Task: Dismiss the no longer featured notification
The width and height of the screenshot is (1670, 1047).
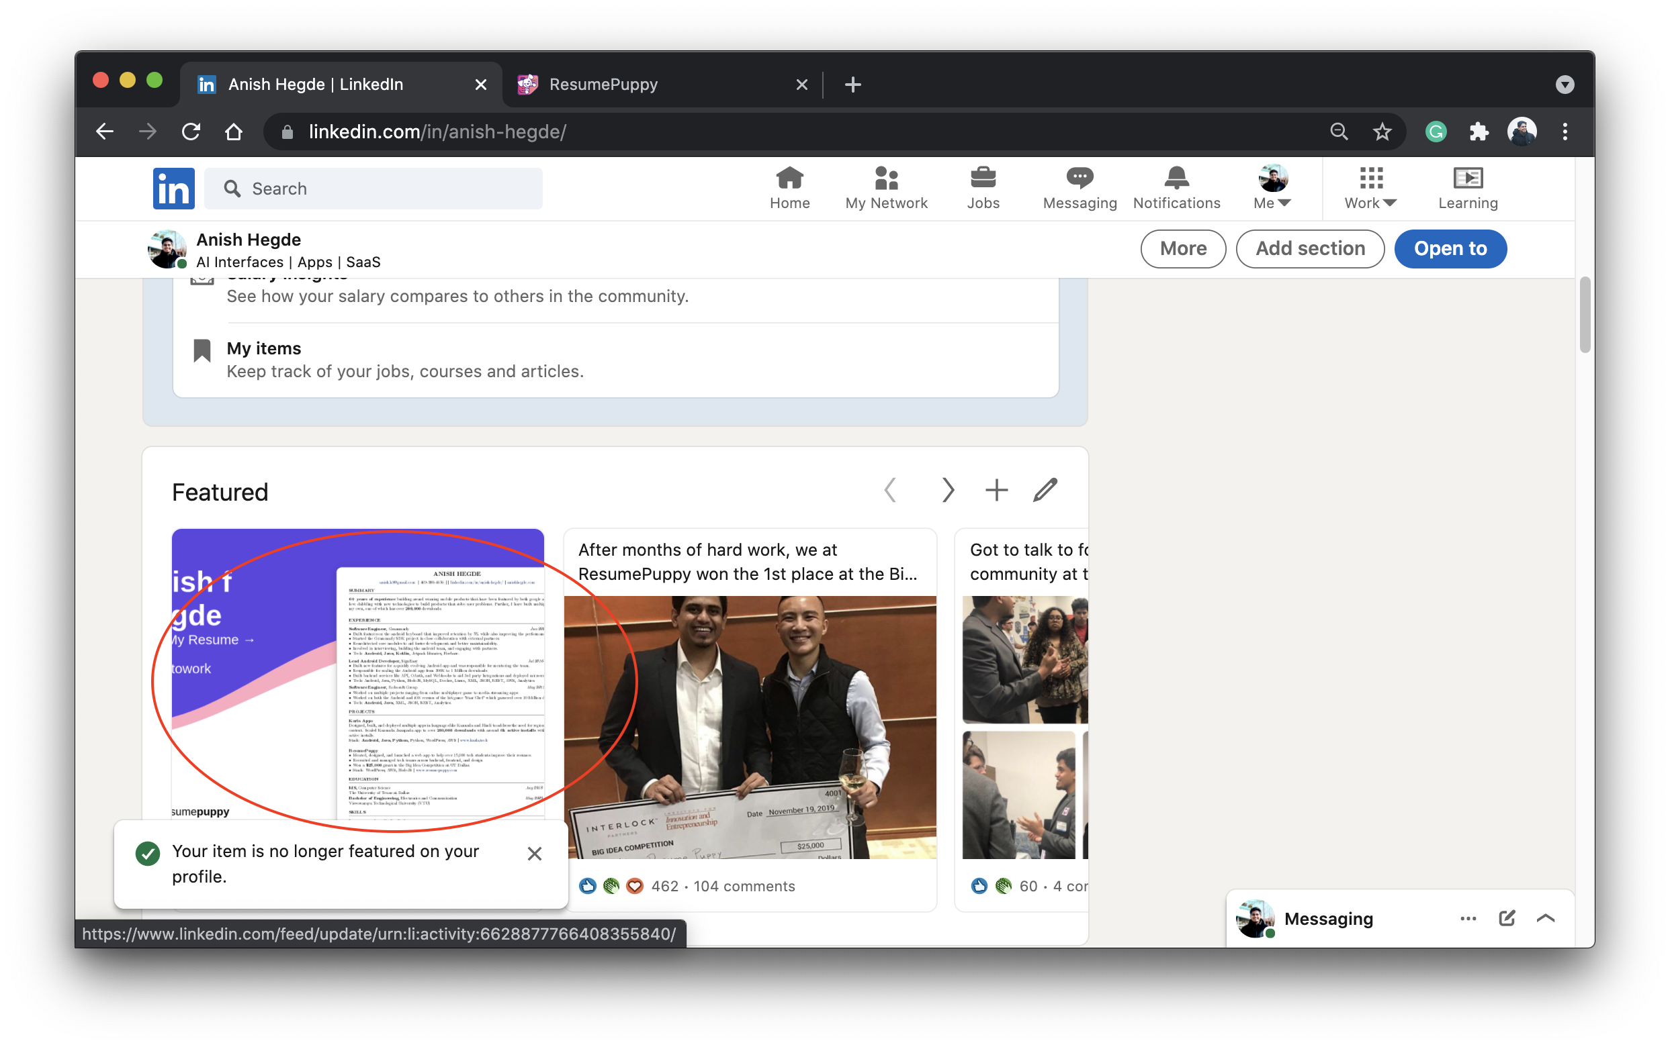Action: point(534,853)
